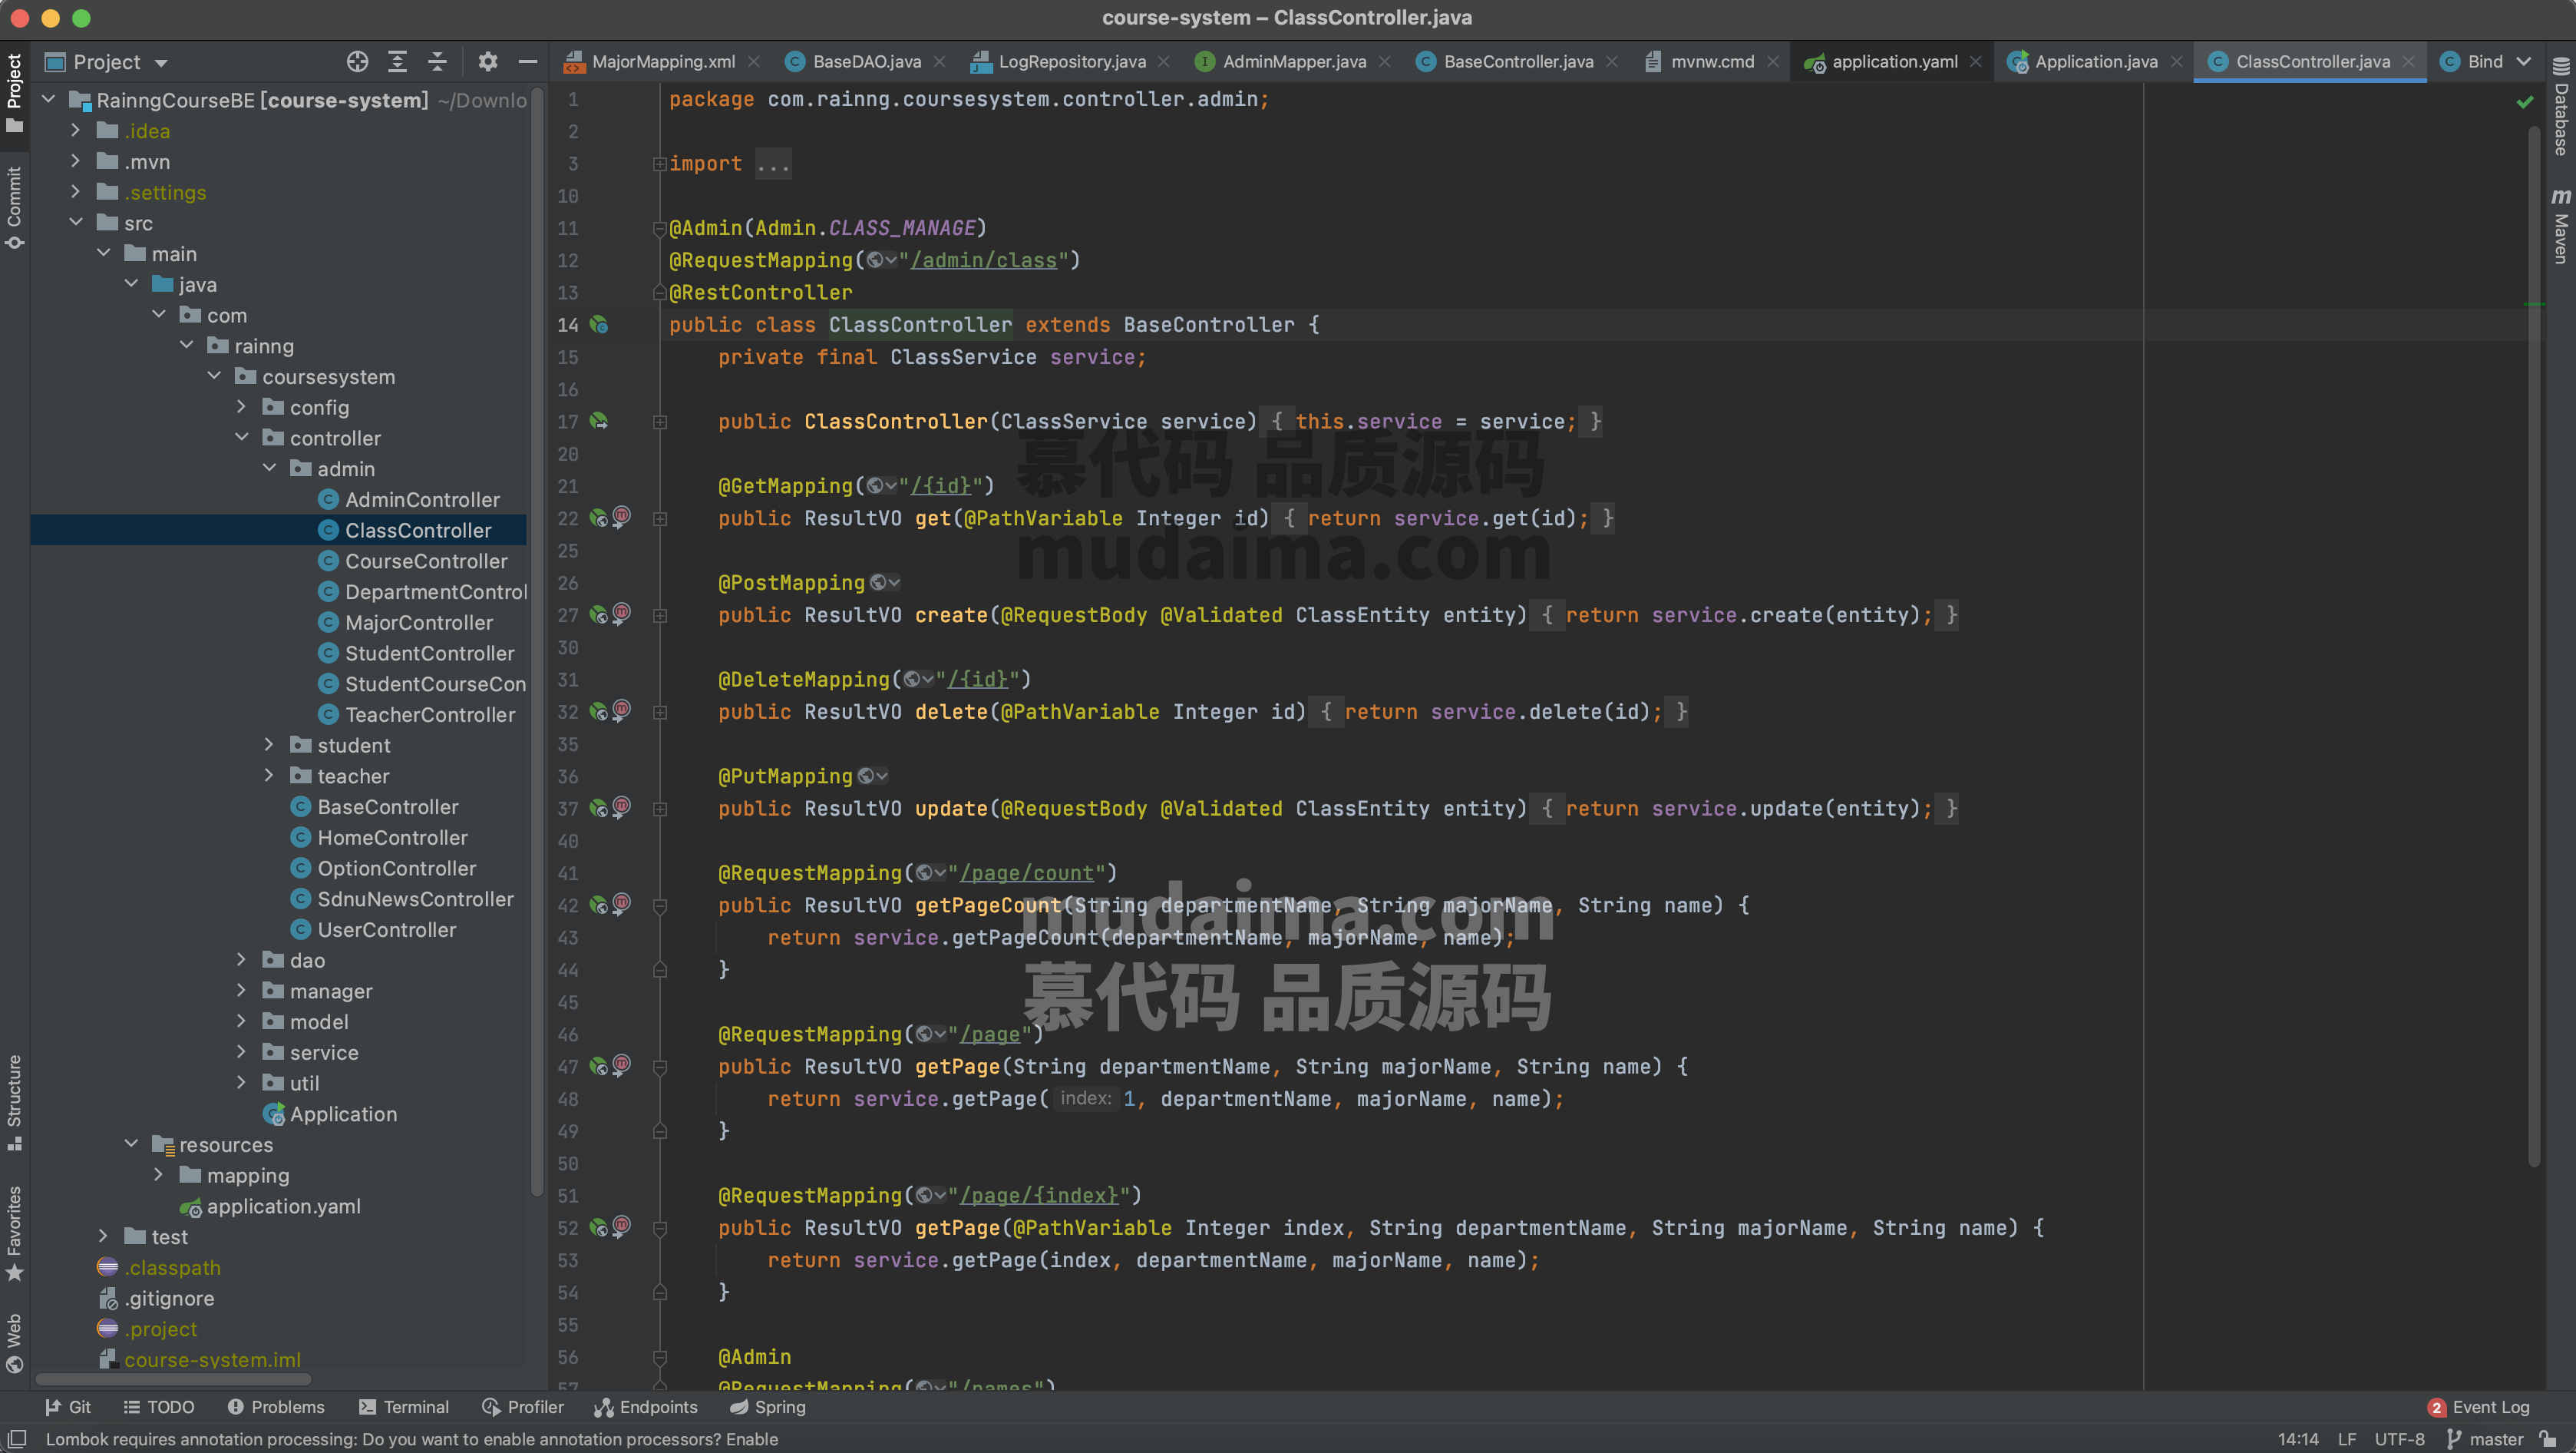This screenshot has height=1453, width=2576.
Task: Collapse the src folder
Action: [76, 223]
